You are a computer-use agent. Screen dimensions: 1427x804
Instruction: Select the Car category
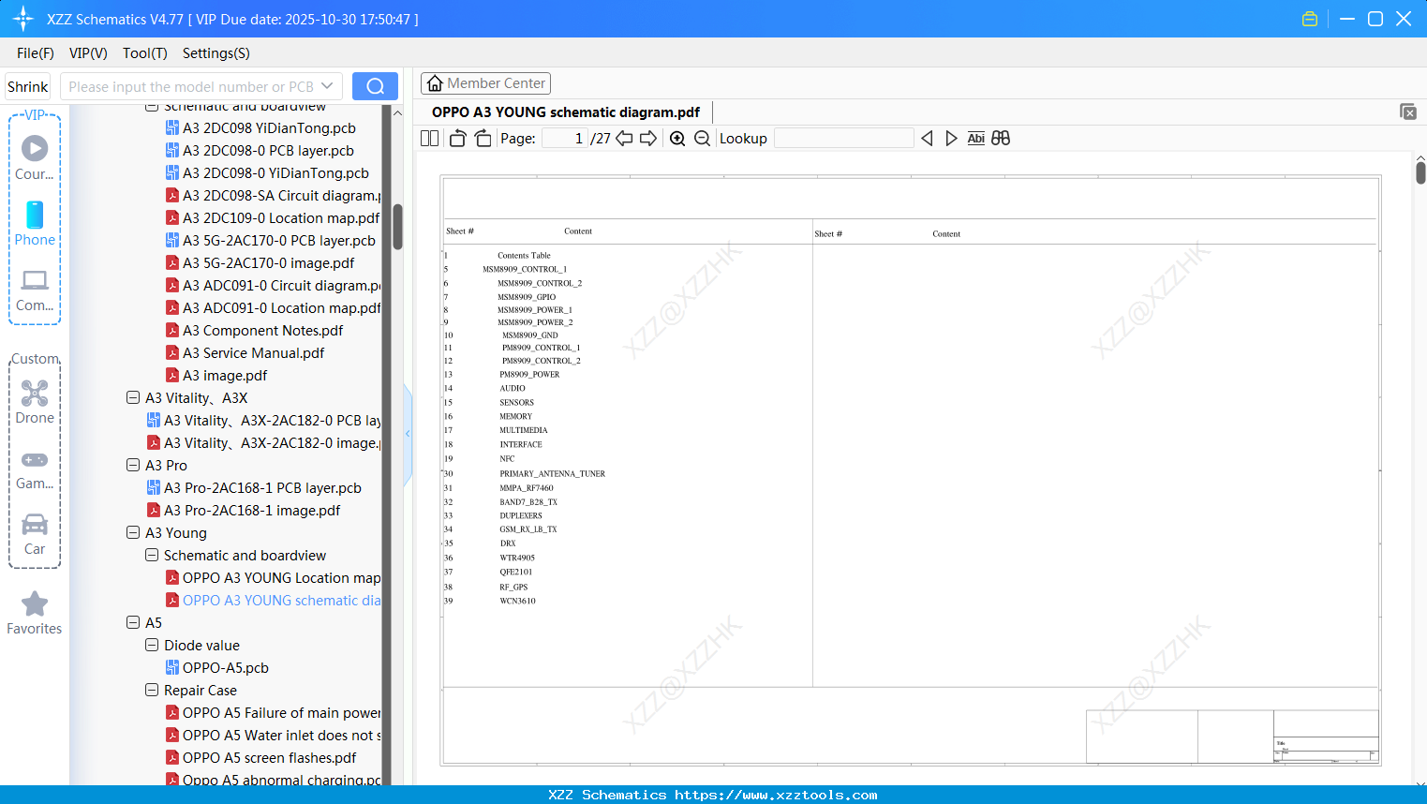point(35,534)
